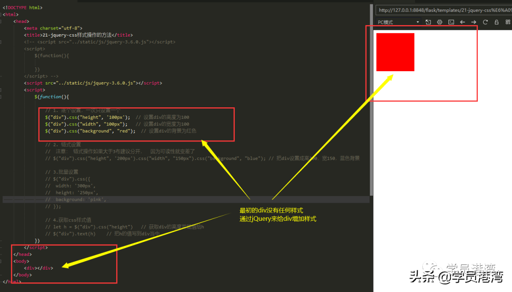Click the <div></div> line in body
The width and height of the screenshot is (512, 292).
click(x=38, y=268)
